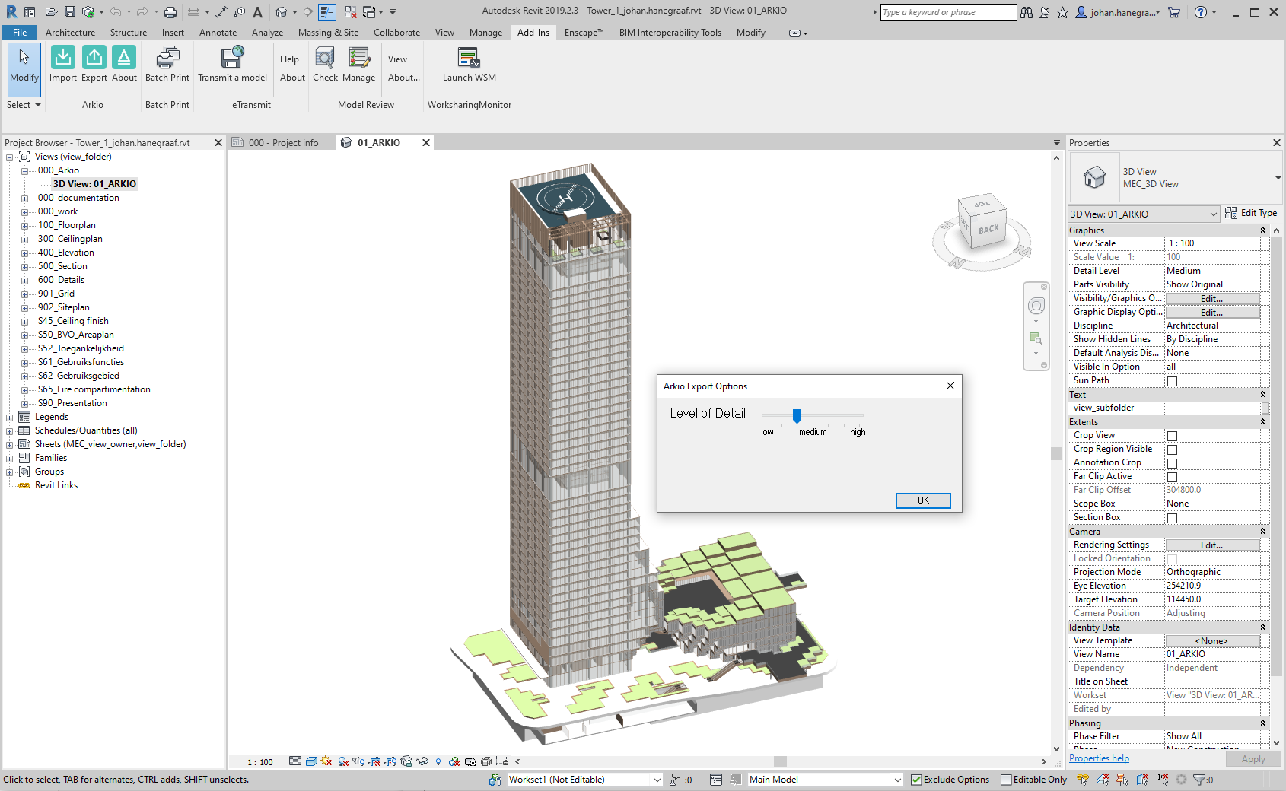
Task: Click the Save icon in quick access toolbar
Action: 69,12
